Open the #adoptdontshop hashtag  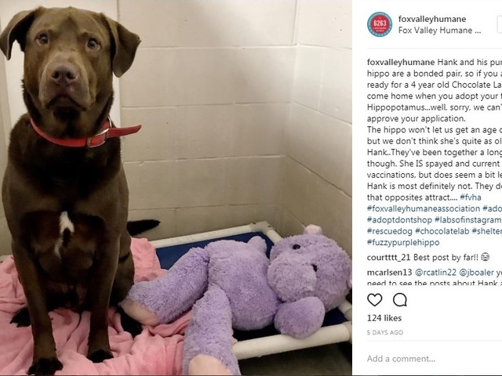399,220
